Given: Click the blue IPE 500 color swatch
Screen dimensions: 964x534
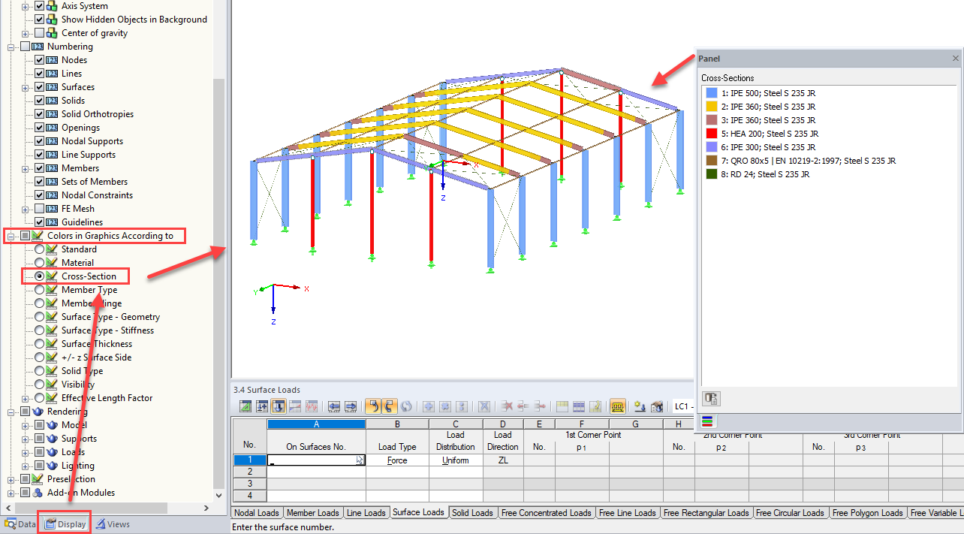Looking at the screenshot, I should tap(712, 93).
